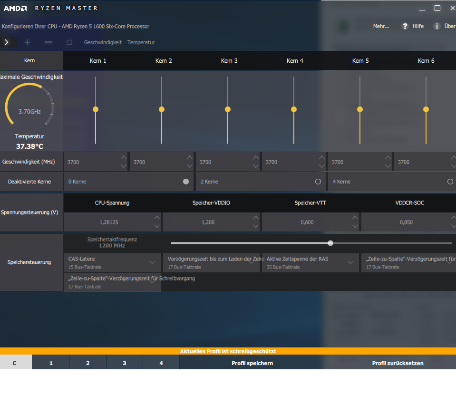The image size is (456, 404).
Task: Click the Kern 3 speed slider handle
Action: coord(228,109)
